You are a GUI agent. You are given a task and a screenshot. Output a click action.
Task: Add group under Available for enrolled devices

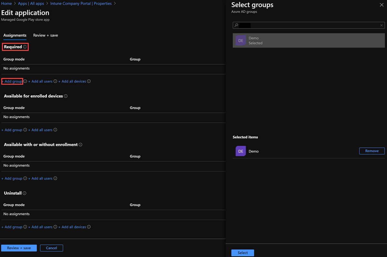point(12,130)
